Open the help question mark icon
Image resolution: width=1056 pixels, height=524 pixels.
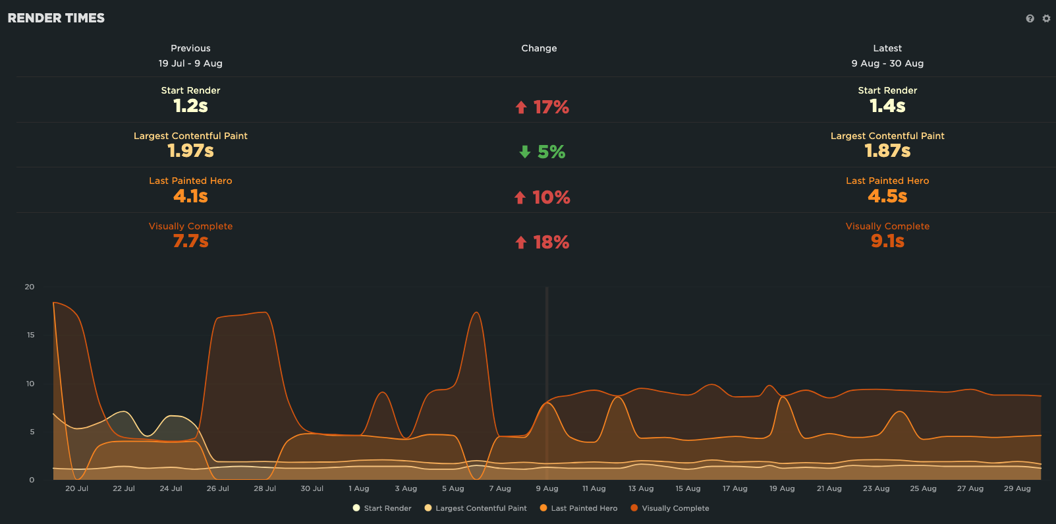tap(1030, 18)
